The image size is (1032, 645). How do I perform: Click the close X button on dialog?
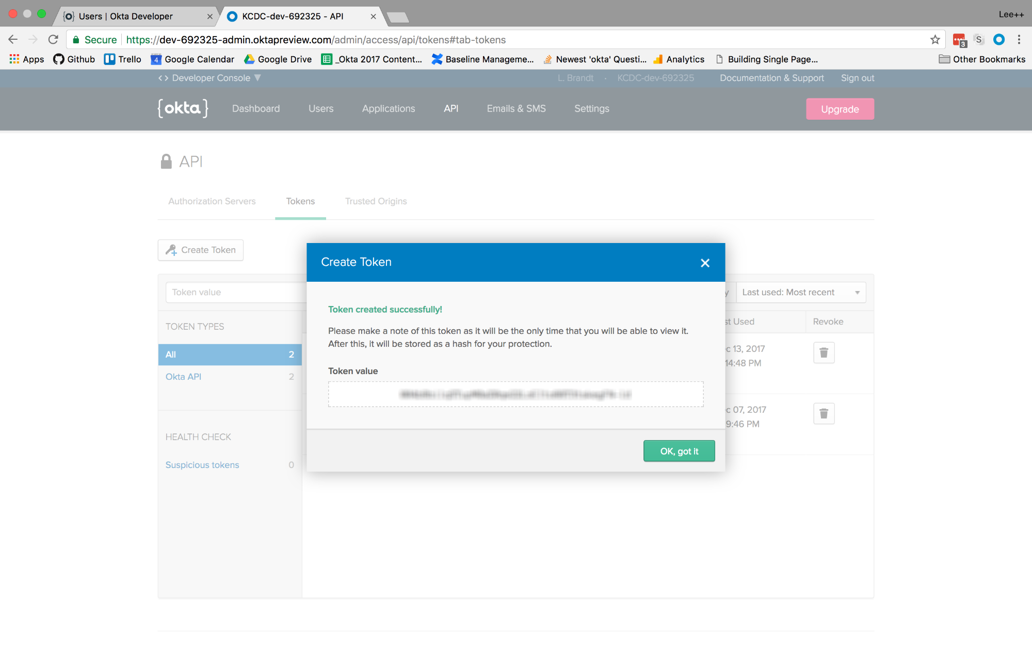705,262
